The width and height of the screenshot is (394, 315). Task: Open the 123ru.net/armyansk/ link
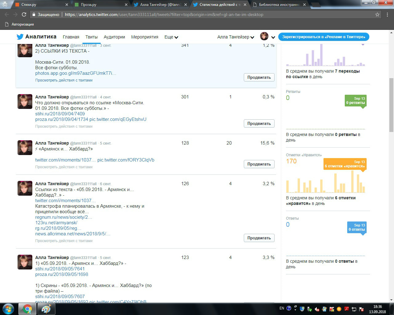(56, 223)
